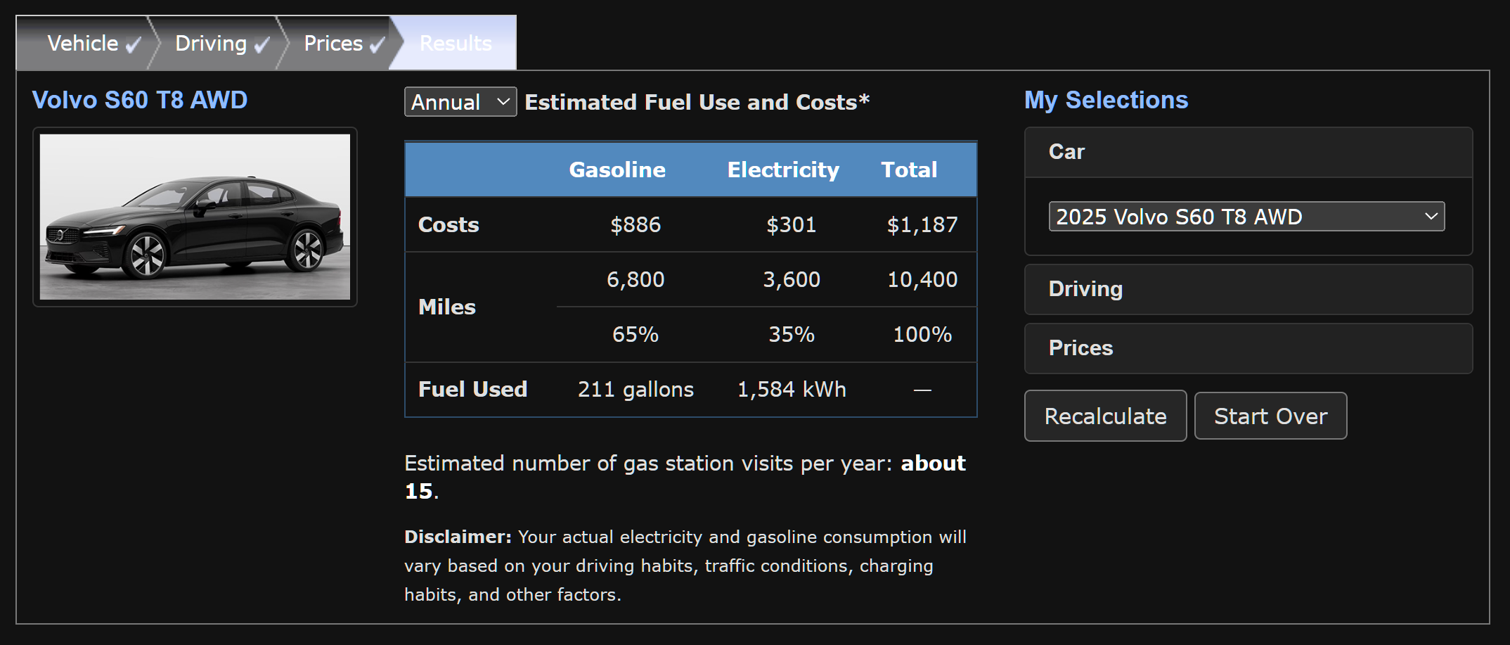Click the $1,187 total cost value

click(x=922, y=224)
